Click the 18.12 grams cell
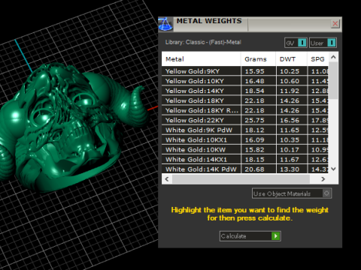 pyautogui.click(x=259, y=130)
